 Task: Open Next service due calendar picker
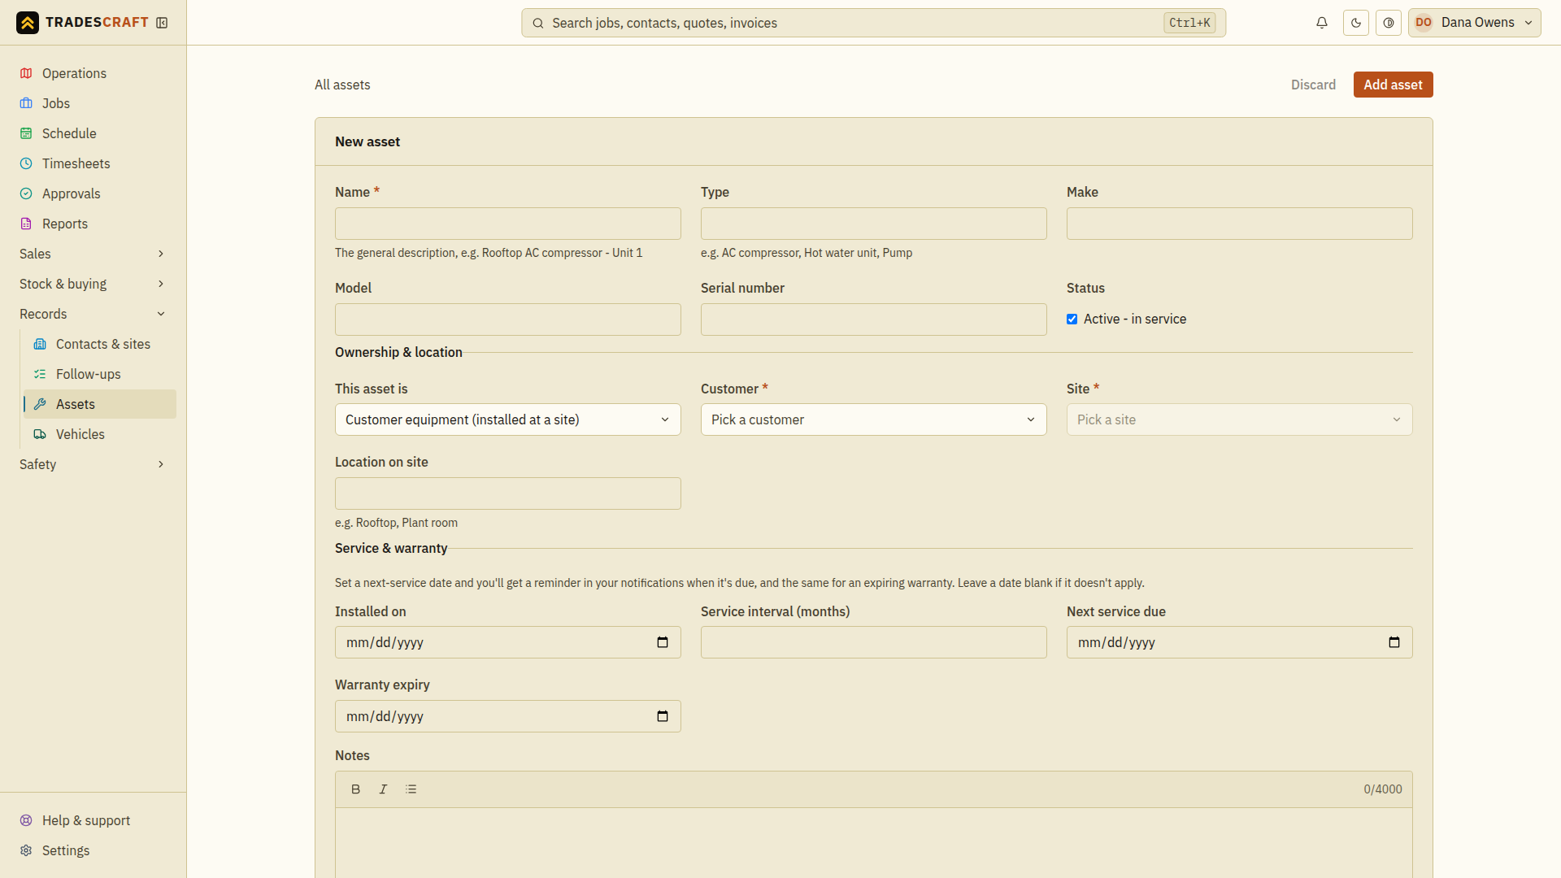pos(1394,642)
